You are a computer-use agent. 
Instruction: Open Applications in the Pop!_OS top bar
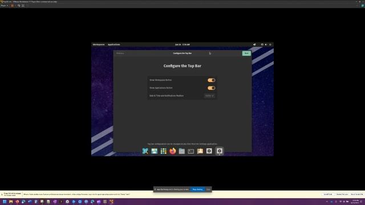coord(114,44)
